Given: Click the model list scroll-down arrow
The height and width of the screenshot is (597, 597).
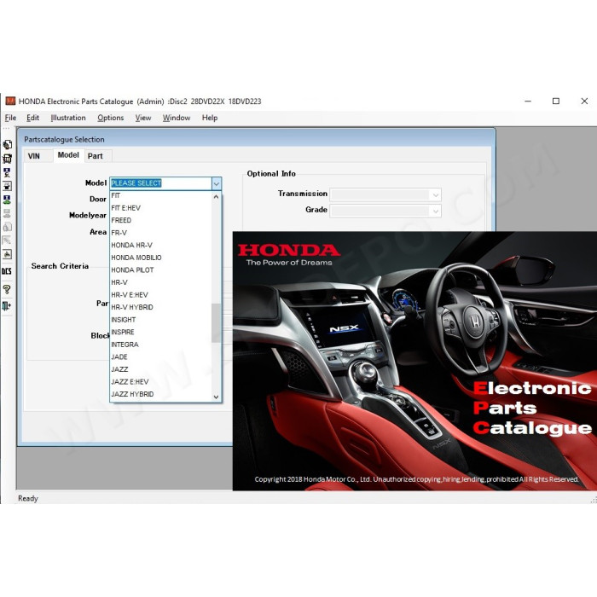Looking at the screenshot, I should (217, 397).
